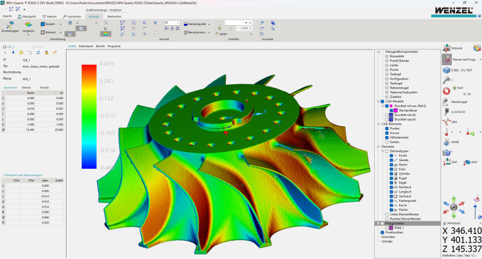Click the Getrennt connection status icon
The height and width of the screenshot is (259, 482).
click(446, 48)
